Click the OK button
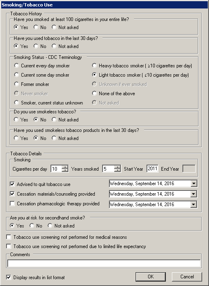Viewport: 209px width, 286px height. [x=150, y=277]
